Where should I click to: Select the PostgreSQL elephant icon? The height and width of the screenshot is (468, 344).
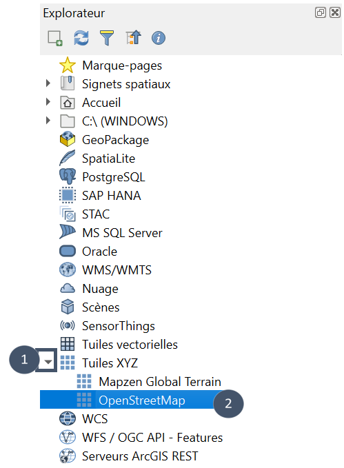68,176
